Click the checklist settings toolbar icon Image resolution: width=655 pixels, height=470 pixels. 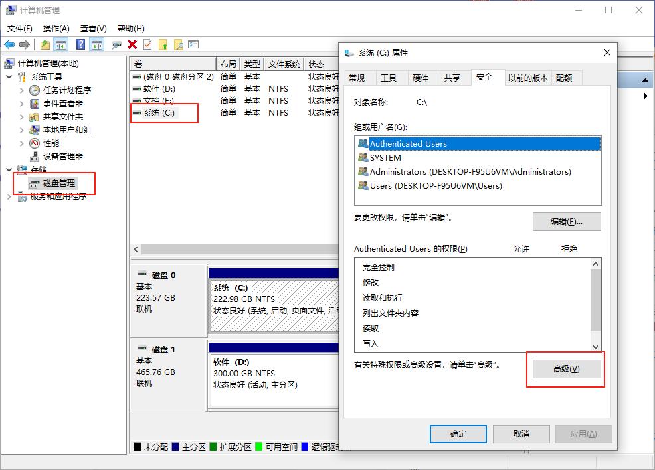coord(193,44)
